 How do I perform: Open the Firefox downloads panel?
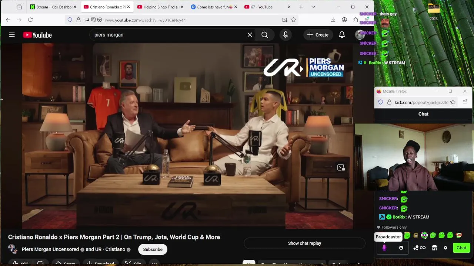point(333,20)
